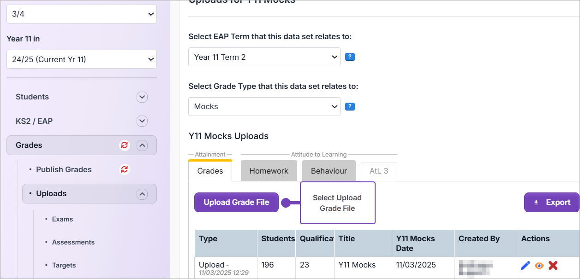The image size is (580, 279).
Task: Click the Export button
Action: pyautogui.click(x=551, y=203)
